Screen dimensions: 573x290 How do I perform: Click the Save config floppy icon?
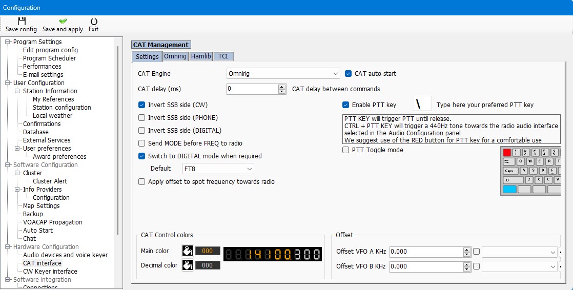pyautogui.click(x=22, y=21)
